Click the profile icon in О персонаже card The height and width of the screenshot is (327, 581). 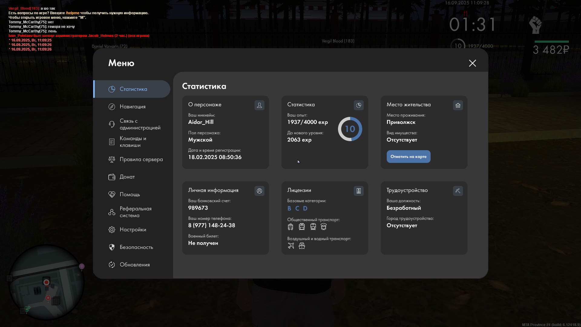(259, 105)
